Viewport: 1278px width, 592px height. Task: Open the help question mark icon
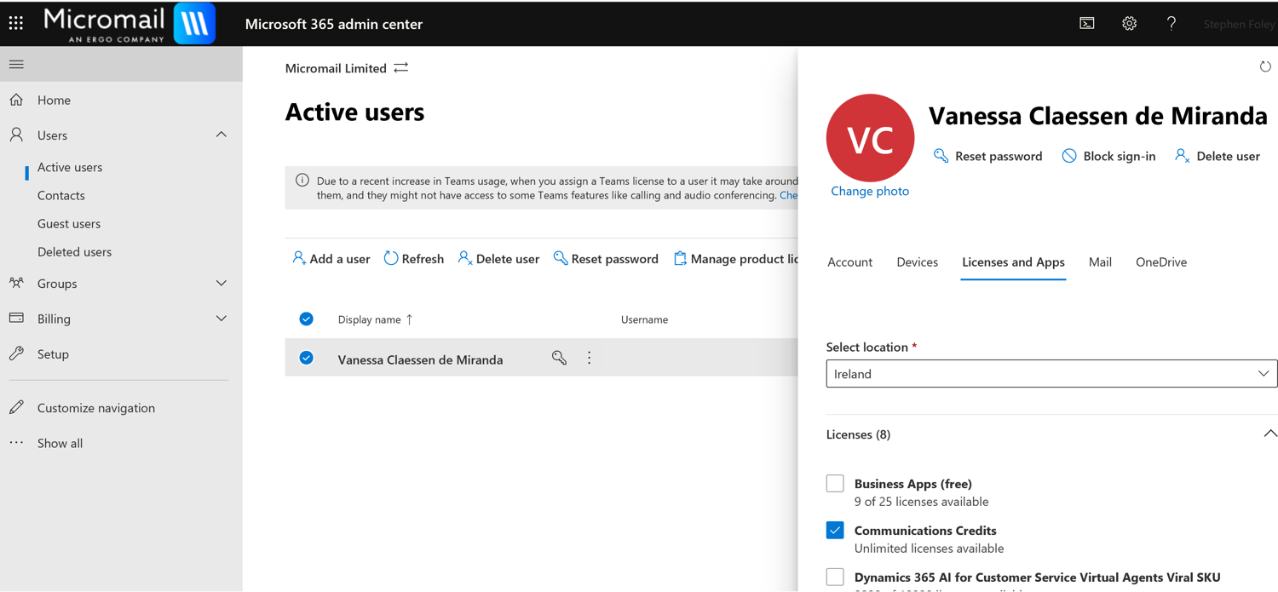pos(1171,24)
